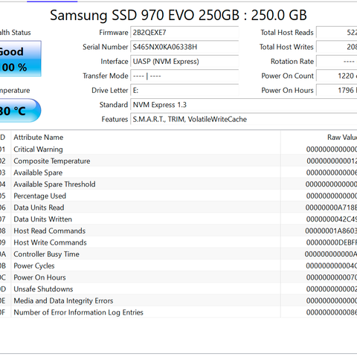Select the Composite Temperature row

click(178, 161)
